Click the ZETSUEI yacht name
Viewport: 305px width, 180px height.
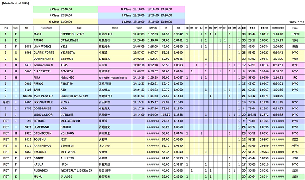point(40,121)
